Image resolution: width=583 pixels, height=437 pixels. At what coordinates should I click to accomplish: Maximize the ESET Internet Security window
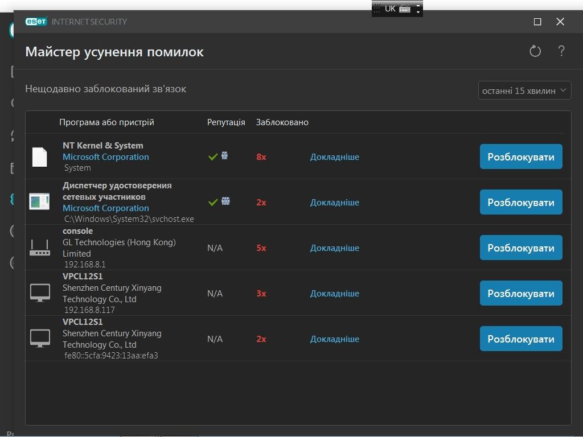[x=537, y=22]
